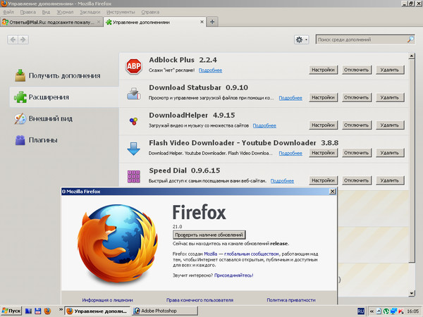Click the Mozilla link in About dialog
The width and height of the screenshot is (423, 317).
[210, 254]
